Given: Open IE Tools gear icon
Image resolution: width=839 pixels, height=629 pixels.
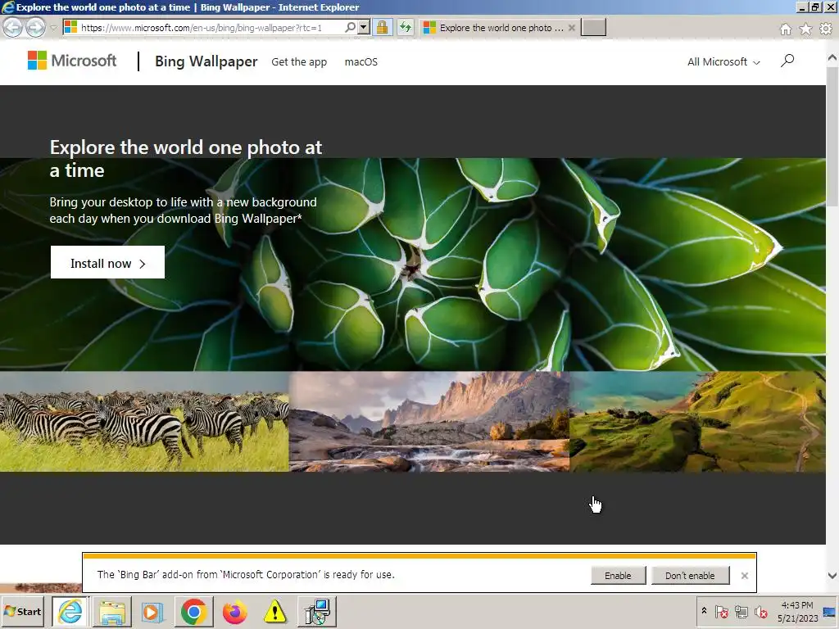Looking at the screenshot, I should click(826, 29).
